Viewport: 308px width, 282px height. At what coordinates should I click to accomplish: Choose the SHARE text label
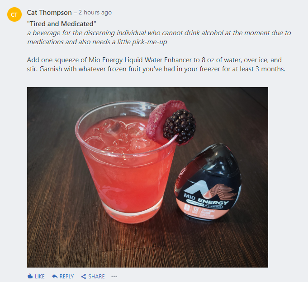tap(96, 276)
